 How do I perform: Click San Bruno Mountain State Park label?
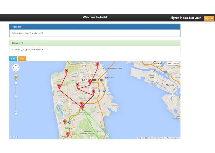pyautogui.click(x=88, y=133)
